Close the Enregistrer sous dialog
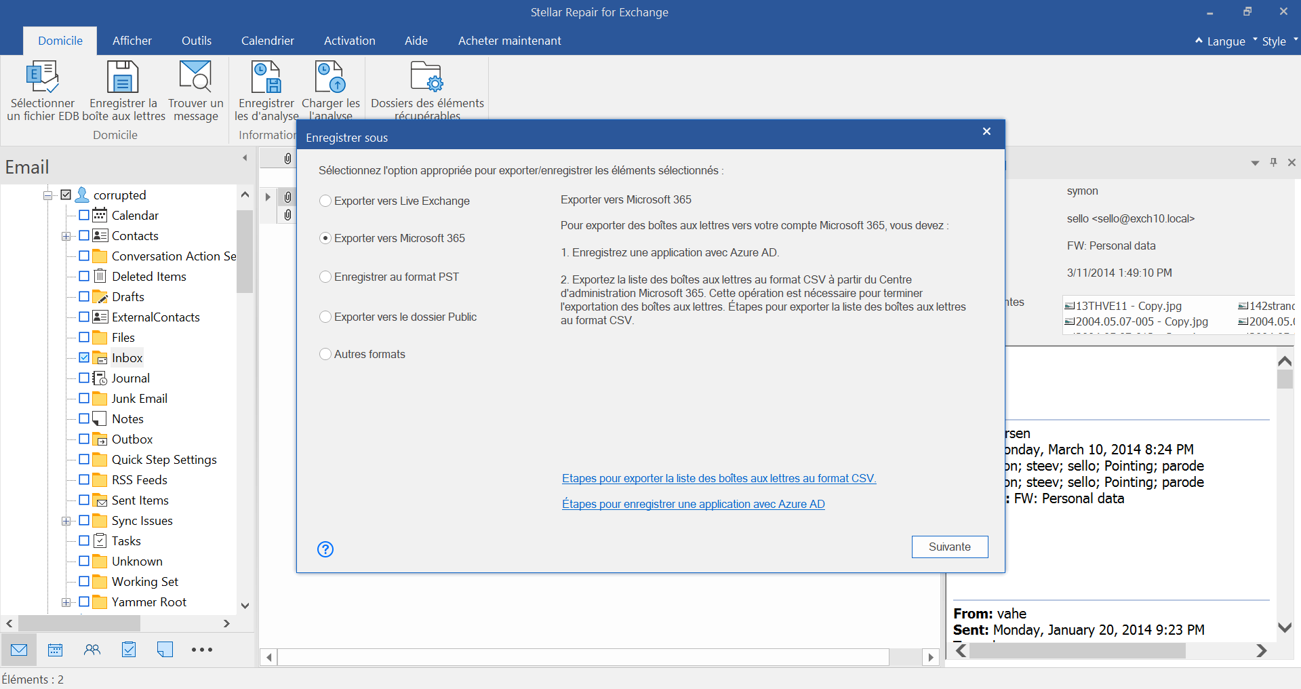The width and height of the screenshot is (1301, 689). point(986,132)
